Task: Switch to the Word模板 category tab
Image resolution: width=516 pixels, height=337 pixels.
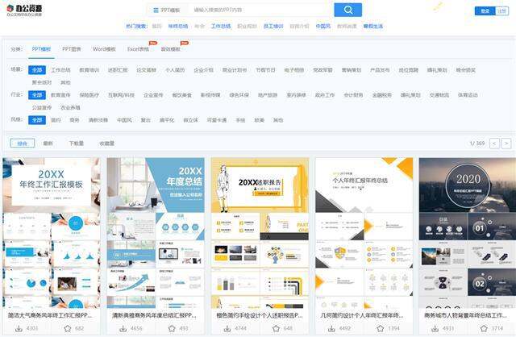Action: click(104, 49)
